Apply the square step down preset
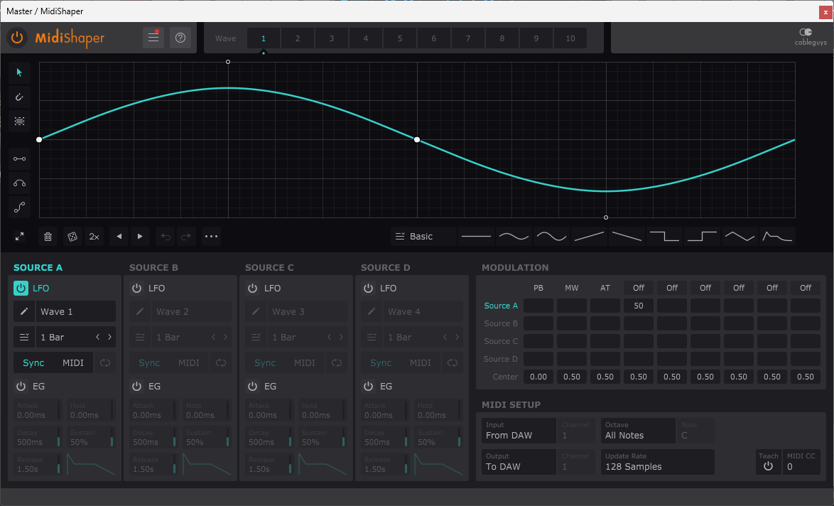 click(x=664, y=236)
